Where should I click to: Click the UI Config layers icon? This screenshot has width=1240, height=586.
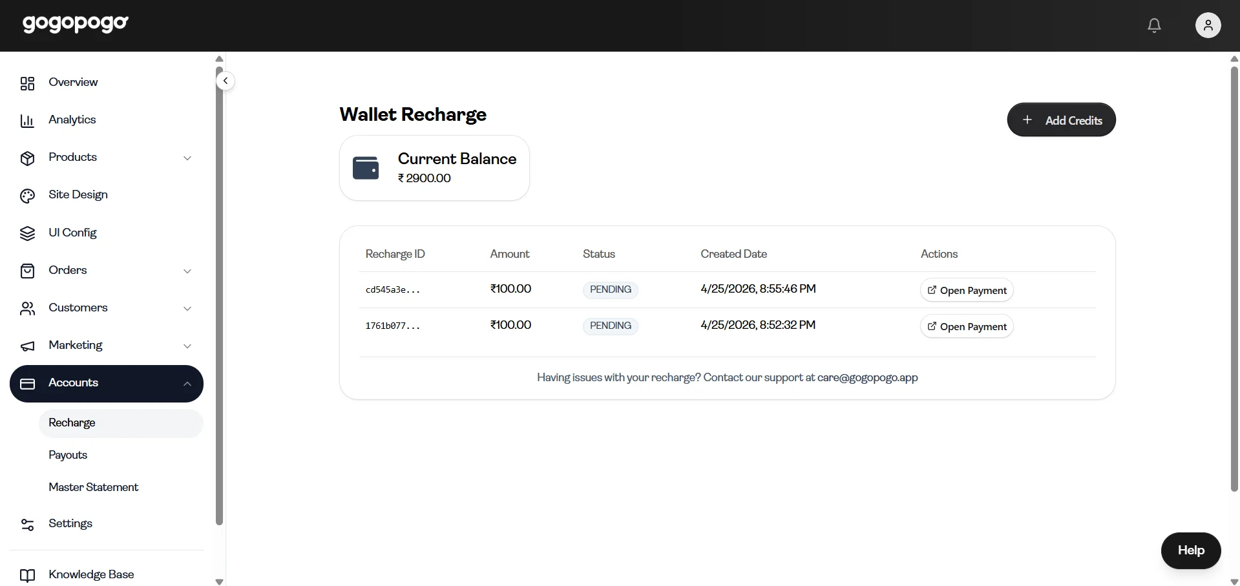[x=27, y=233]
